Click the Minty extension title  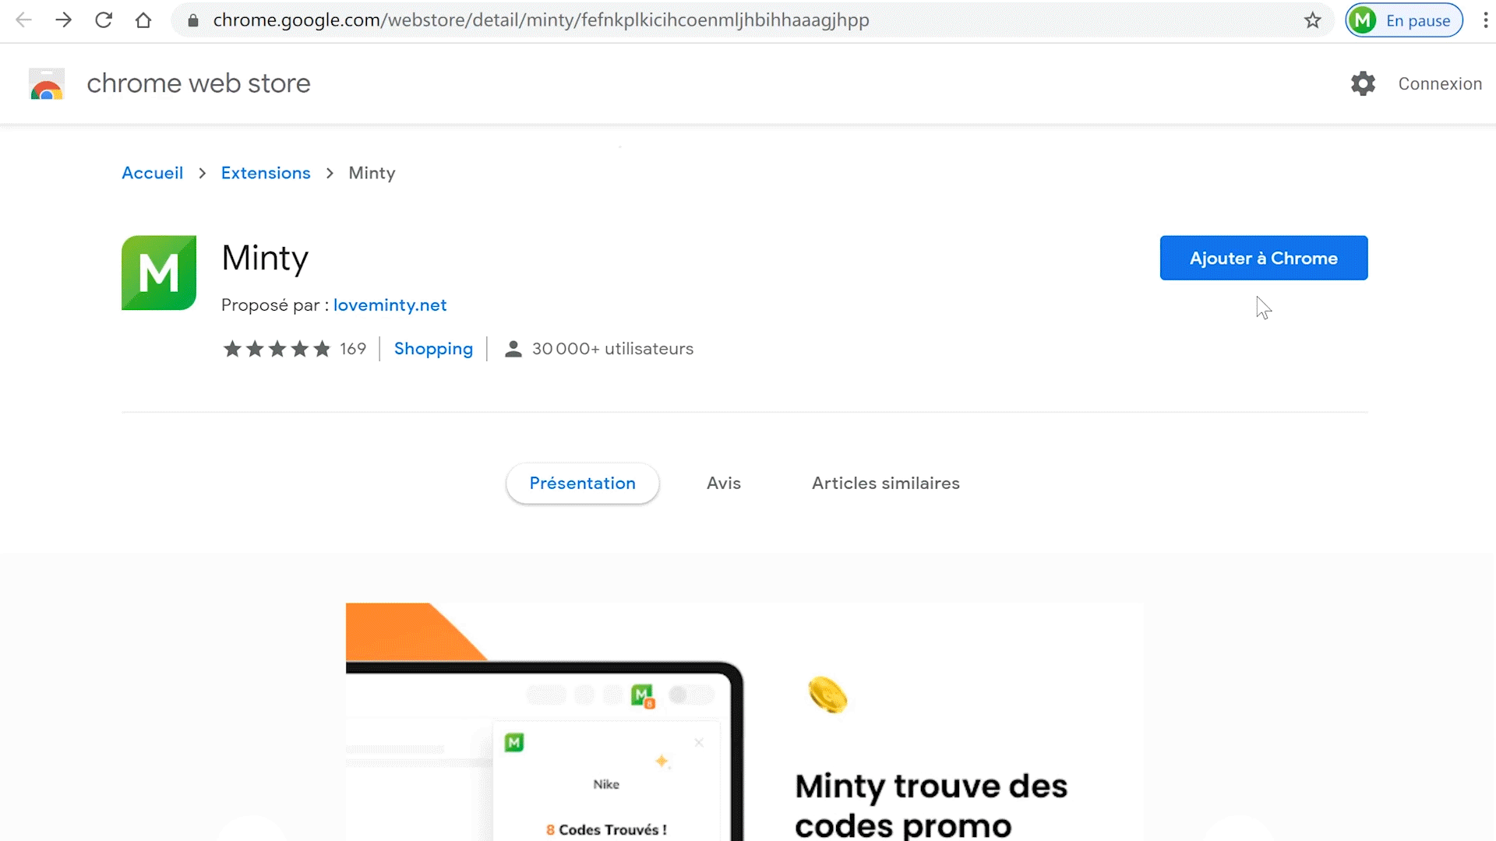tap(265, 258)
